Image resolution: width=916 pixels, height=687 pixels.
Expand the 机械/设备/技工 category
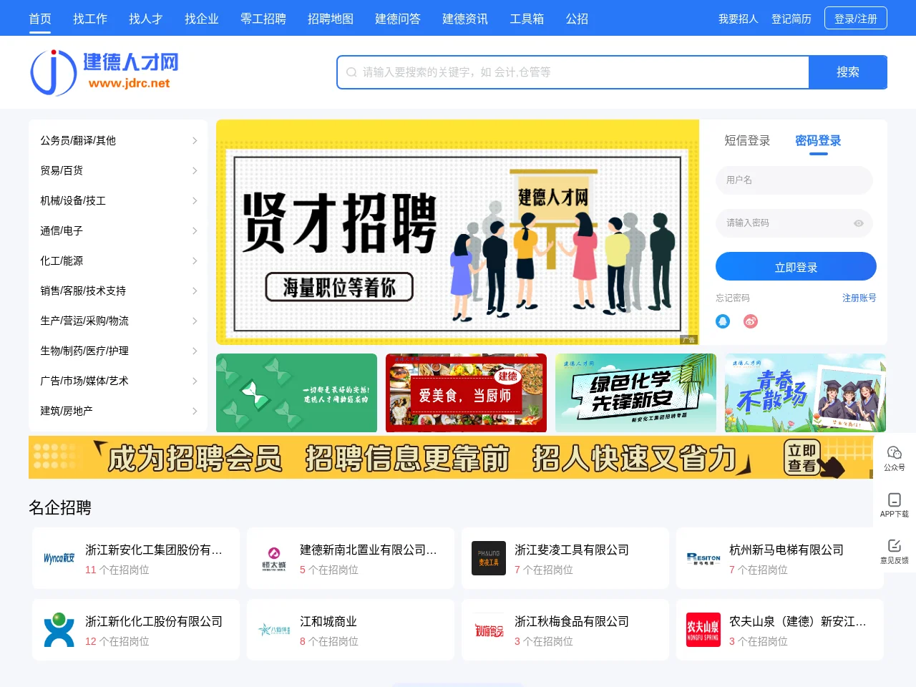click(x=118, y=200)
